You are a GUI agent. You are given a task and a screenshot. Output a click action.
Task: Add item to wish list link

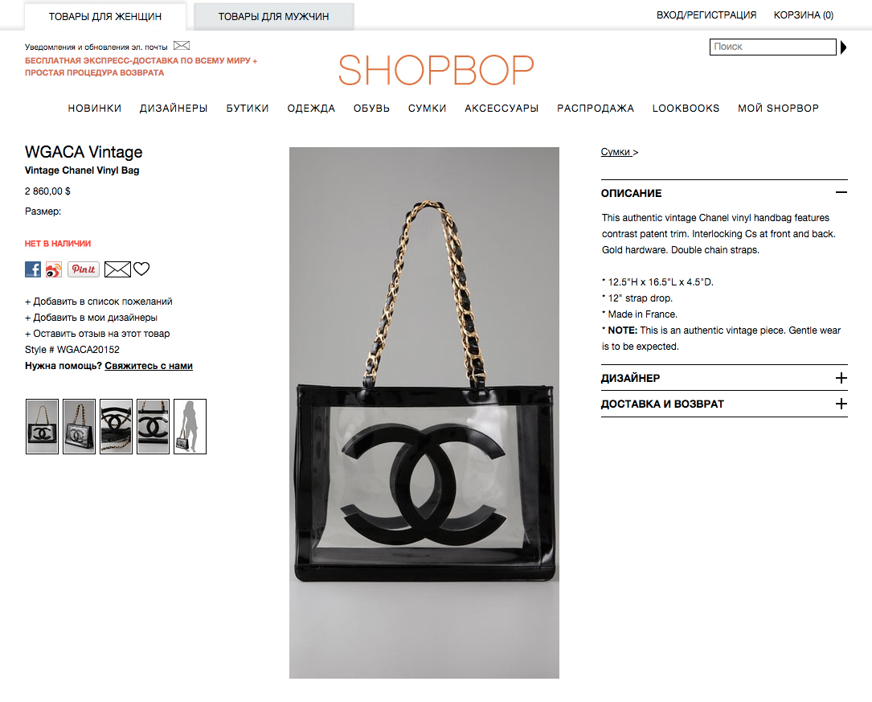pos(98,302)
